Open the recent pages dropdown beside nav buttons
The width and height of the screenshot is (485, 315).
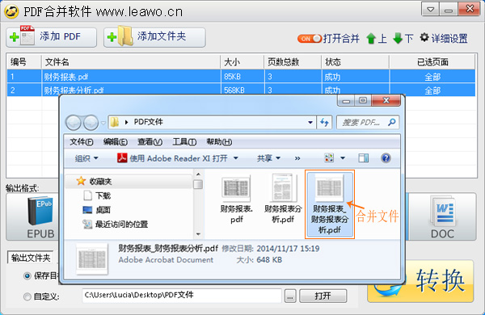click(x=103, y=123)
